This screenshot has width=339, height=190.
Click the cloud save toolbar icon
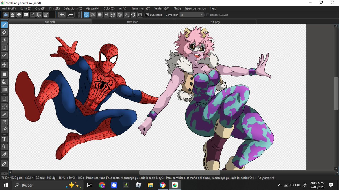pyautogui.click(x=6, y=15)
